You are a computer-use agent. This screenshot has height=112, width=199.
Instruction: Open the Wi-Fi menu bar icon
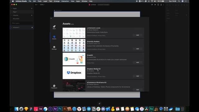pos(152,1)
